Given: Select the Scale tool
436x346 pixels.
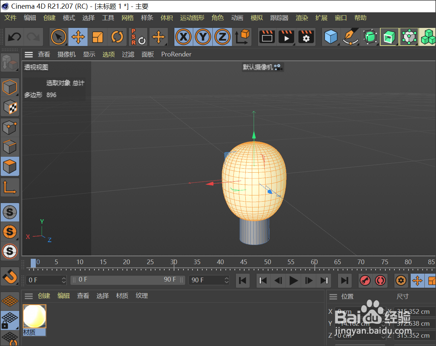Looking at the screenshot, I should (97, 37).
